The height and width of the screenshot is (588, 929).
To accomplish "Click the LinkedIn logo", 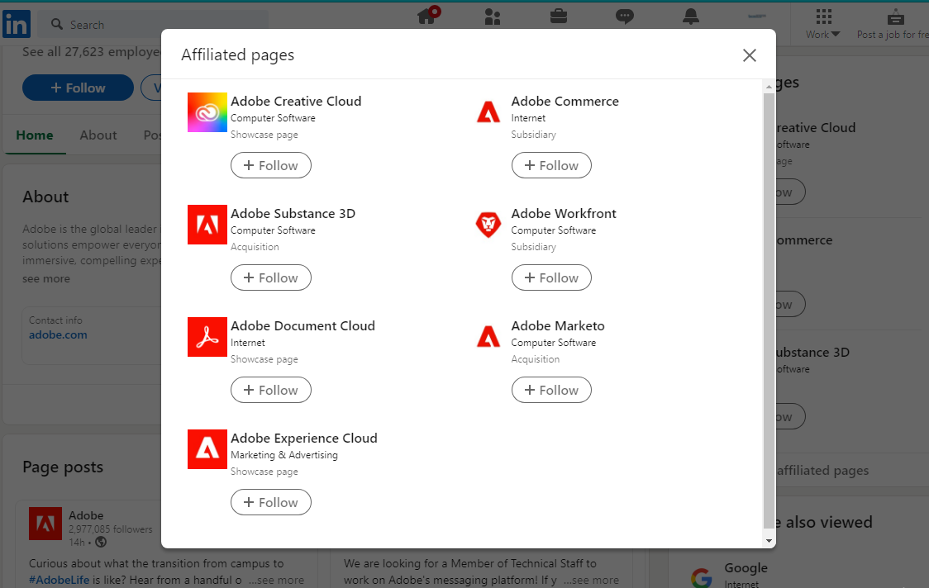I will click(16, 24).
